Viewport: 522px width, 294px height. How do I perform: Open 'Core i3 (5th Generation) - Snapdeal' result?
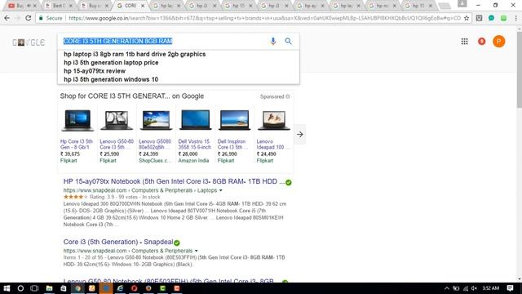(x=118, y=242)
